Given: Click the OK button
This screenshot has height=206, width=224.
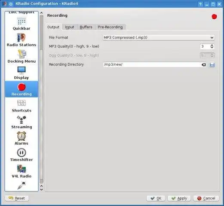Looking at the screenshot, I should point(156,198).
